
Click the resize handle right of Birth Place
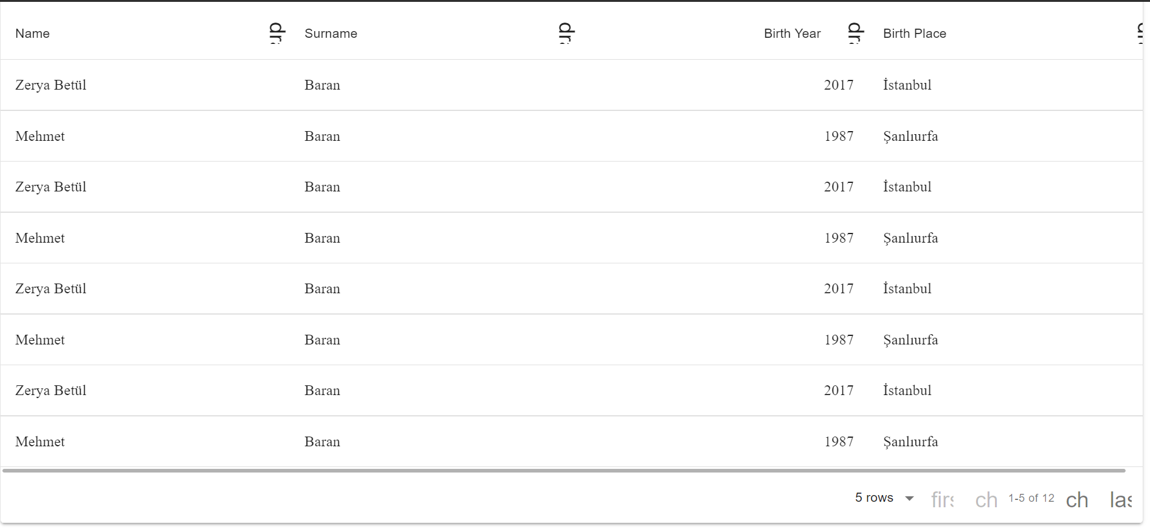pyautogui.click(x=1140, y=34)
